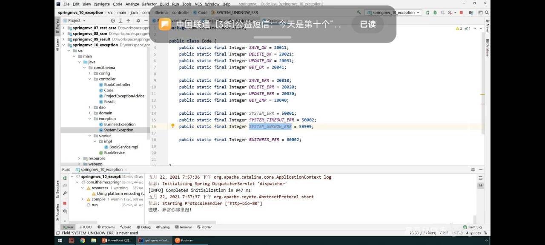
Task: Click the wrench icon in the Run panel sidebar
Action: coord(65,194)
